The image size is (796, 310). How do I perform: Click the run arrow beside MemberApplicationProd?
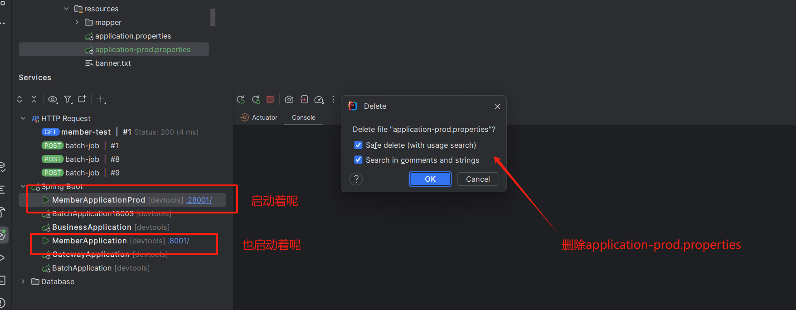pos(46,200)
